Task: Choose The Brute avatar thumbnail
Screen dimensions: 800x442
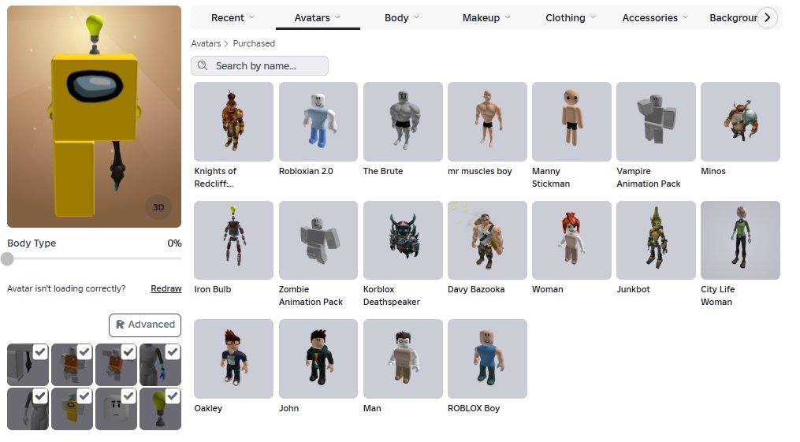Action: [403, 121]
